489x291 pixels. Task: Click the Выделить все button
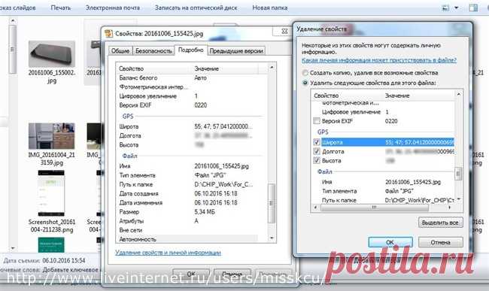440,223
